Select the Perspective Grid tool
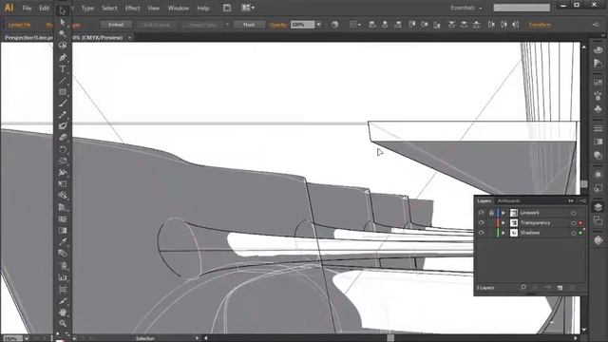This screenshot has height=342, width=608. coord(63,207)
